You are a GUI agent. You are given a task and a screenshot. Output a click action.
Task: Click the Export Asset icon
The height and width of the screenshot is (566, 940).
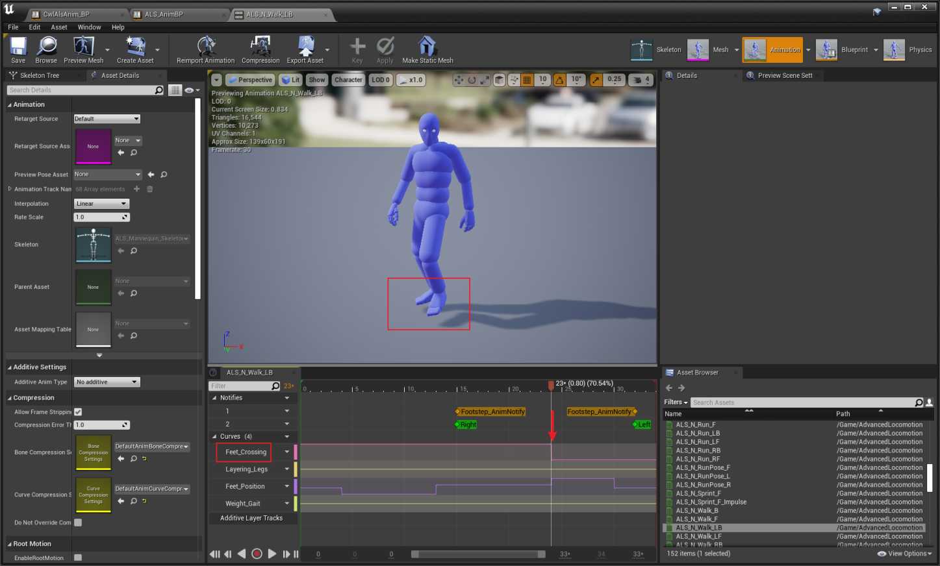click(x=305, y=50)
